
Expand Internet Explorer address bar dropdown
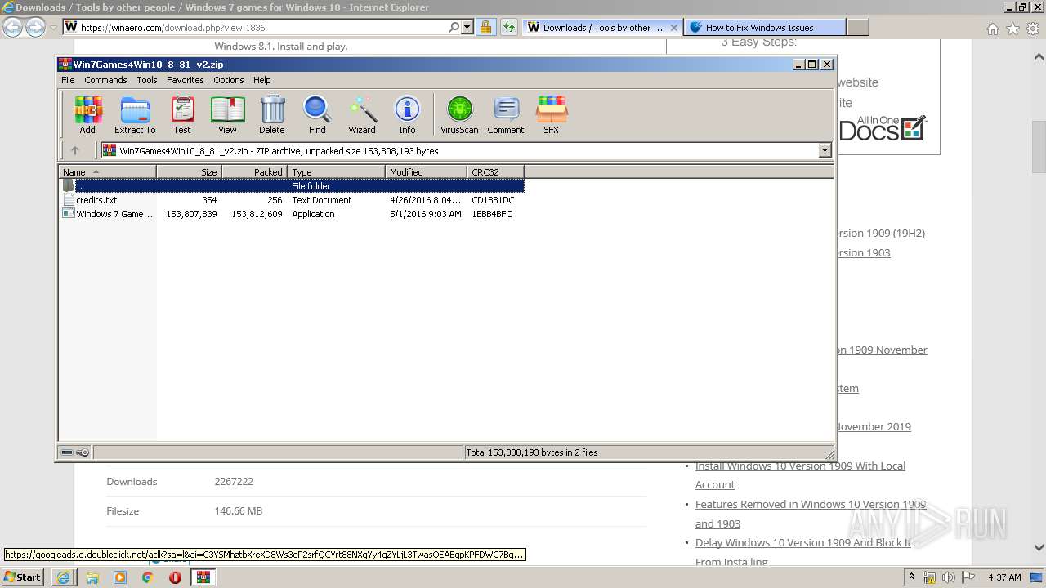[467, 27]
